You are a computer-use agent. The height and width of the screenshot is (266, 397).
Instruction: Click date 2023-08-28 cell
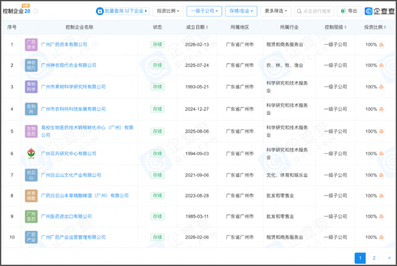[x=197, y=196]
